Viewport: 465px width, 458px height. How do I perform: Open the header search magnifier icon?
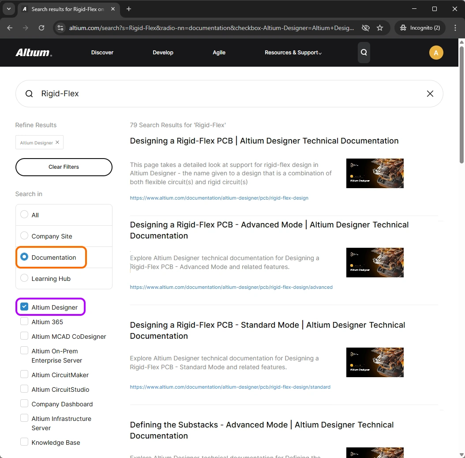pos(364,53)
